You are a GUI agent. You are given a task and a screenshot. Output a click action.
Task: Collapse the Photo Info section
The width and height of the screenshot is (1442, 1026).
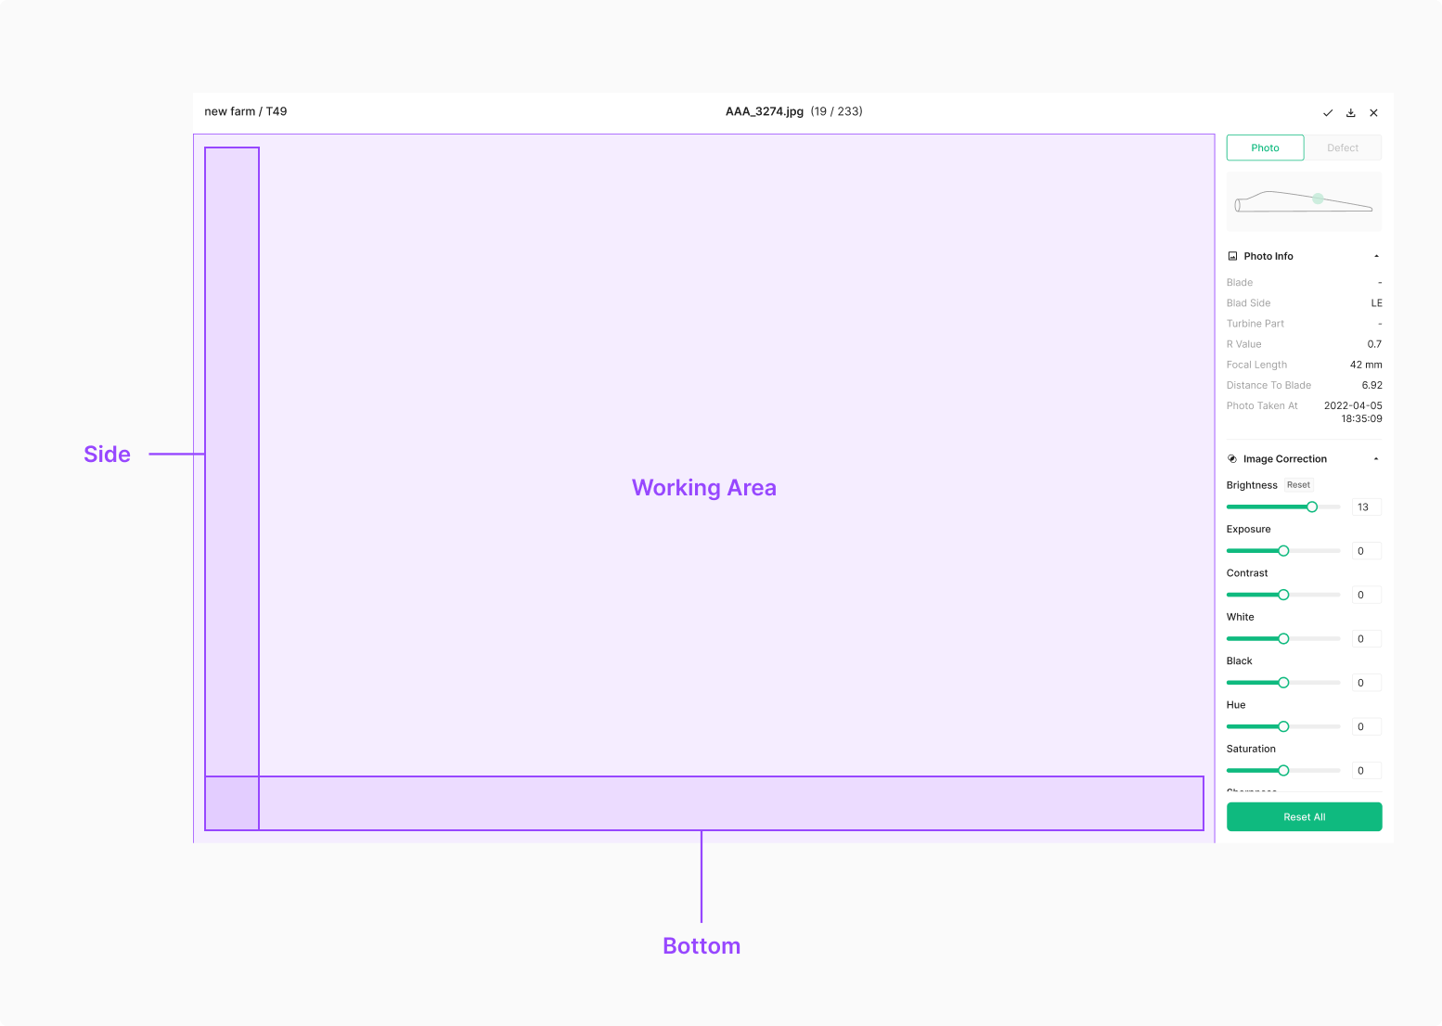(1376, 256)
